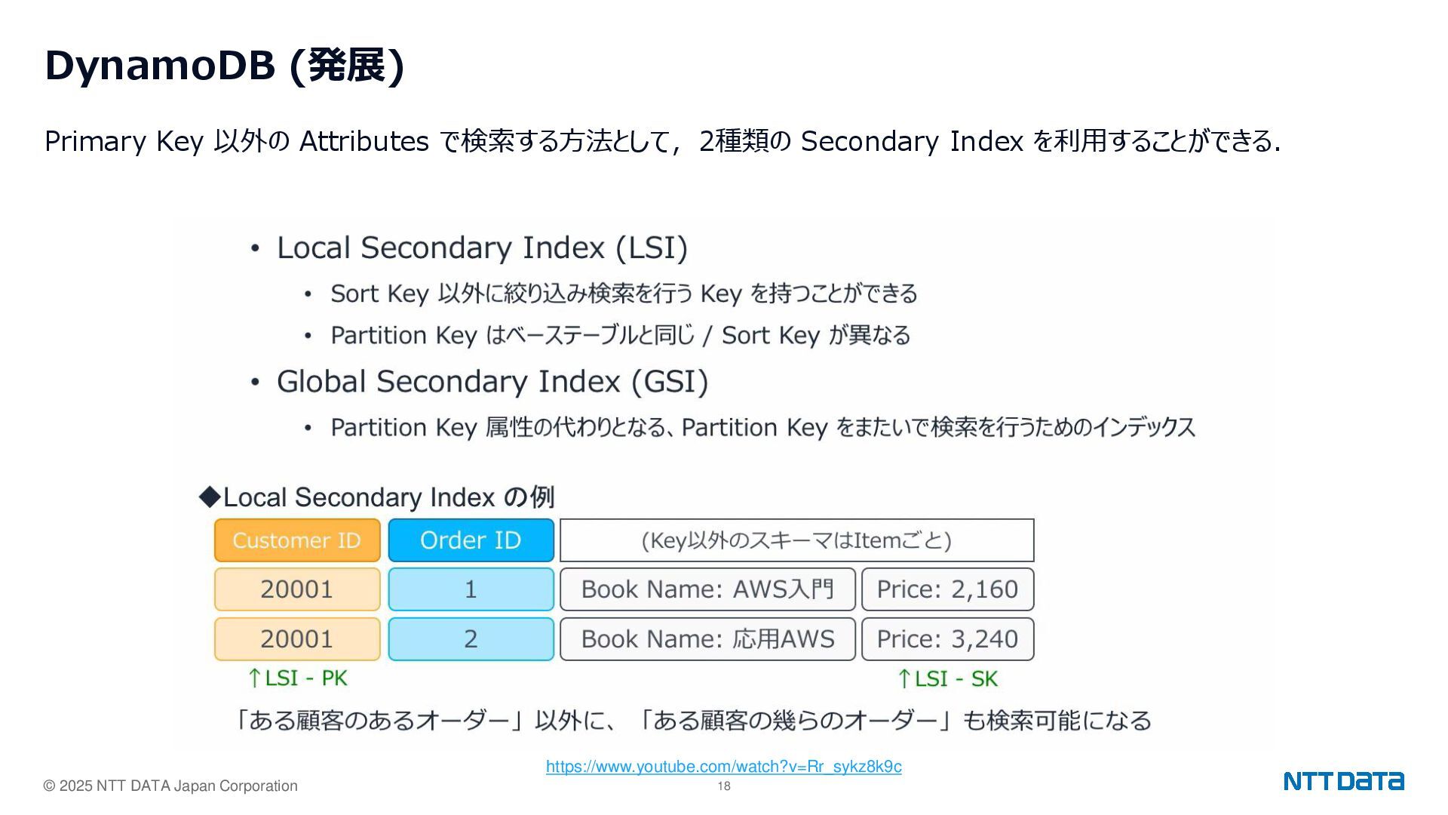1448x815 pixels.
Task: Click the Global Secondary Index (GSI) bullet heading
Action: click(492, 382)
